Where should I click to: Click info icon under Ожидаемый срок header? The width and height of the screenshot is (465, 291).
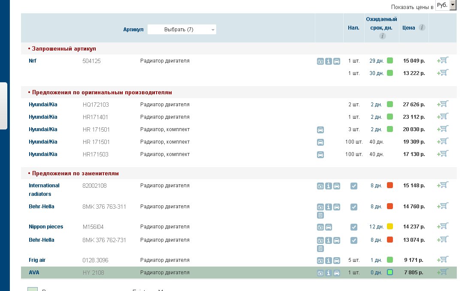pos(382,36)
